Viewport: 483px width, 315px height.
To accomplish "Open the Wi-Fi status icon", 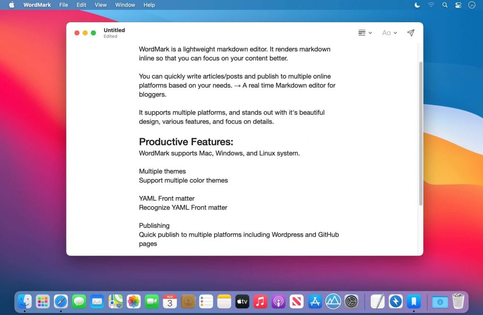I will pos(431,5).
